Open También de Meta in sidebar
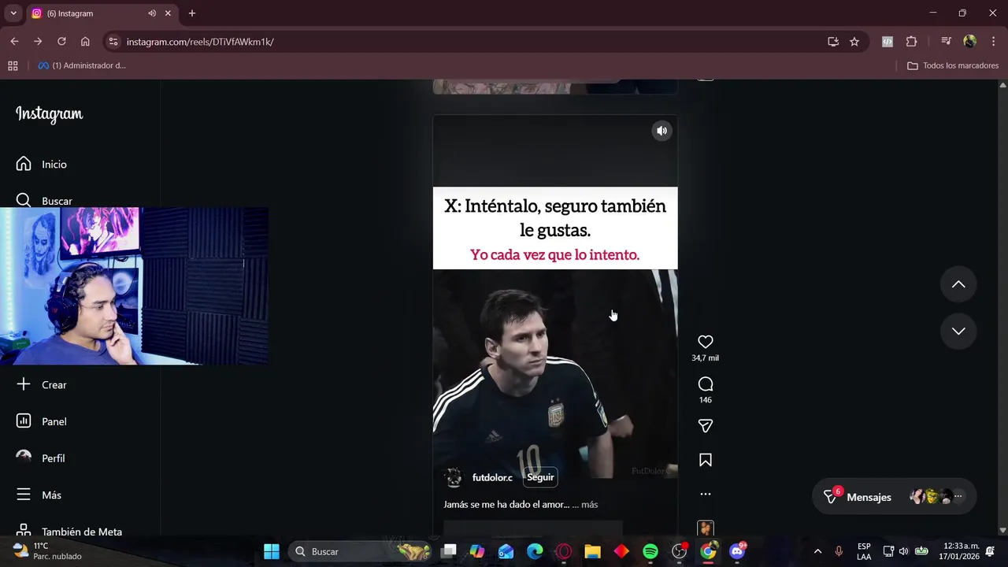The image size is (1008, 567). coord(69,531)
